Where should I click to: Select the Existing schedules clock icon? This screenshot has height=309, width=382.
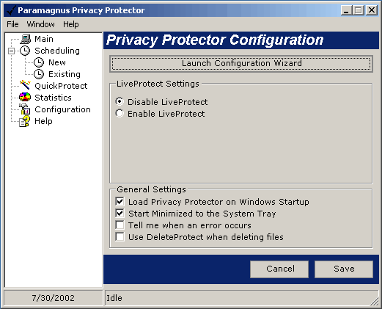point(39,74)
